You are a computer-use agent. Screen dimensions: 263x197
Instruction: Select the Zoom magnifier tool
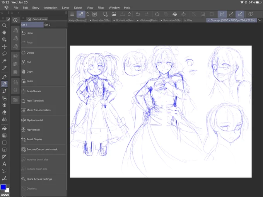click(4, 25)
